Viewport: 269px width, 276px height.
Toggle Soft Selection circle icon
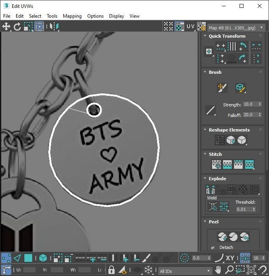pos(185,258)
